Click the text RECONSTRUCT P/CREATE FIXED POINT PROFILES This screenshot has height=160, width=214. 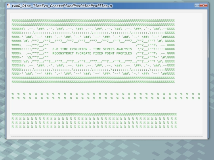[92, 53]
